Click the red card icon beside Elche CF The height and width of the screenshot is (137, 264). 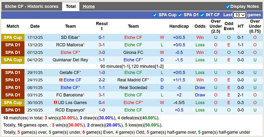pyautogui.click(x=61, y=80)
